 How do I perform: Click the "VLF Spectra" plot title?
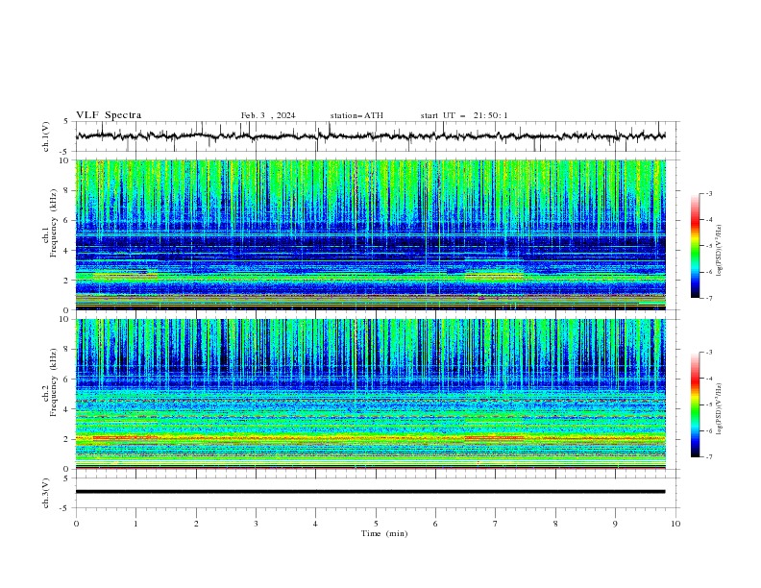pyautogui.click(x=109, y=115)
